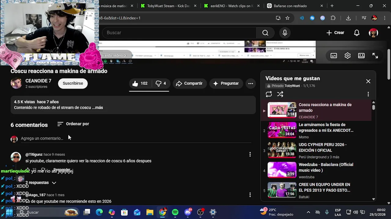Open taskbar weather widget 23°C
This screenshot has width=391, height=219.
[276, 212]
